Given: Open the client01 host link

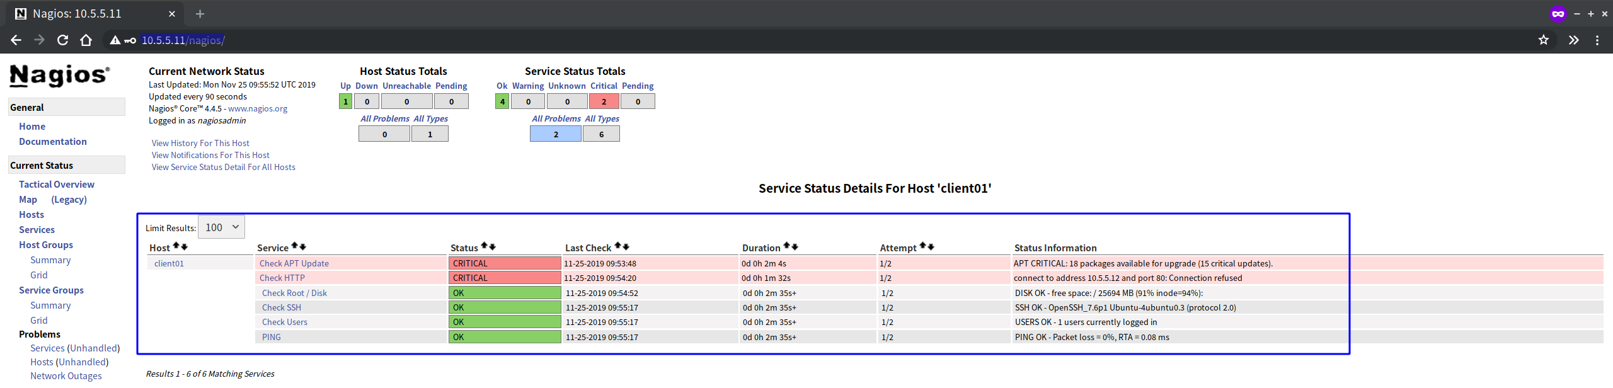Looking at the screenshot, I should (x=169, y=263).
